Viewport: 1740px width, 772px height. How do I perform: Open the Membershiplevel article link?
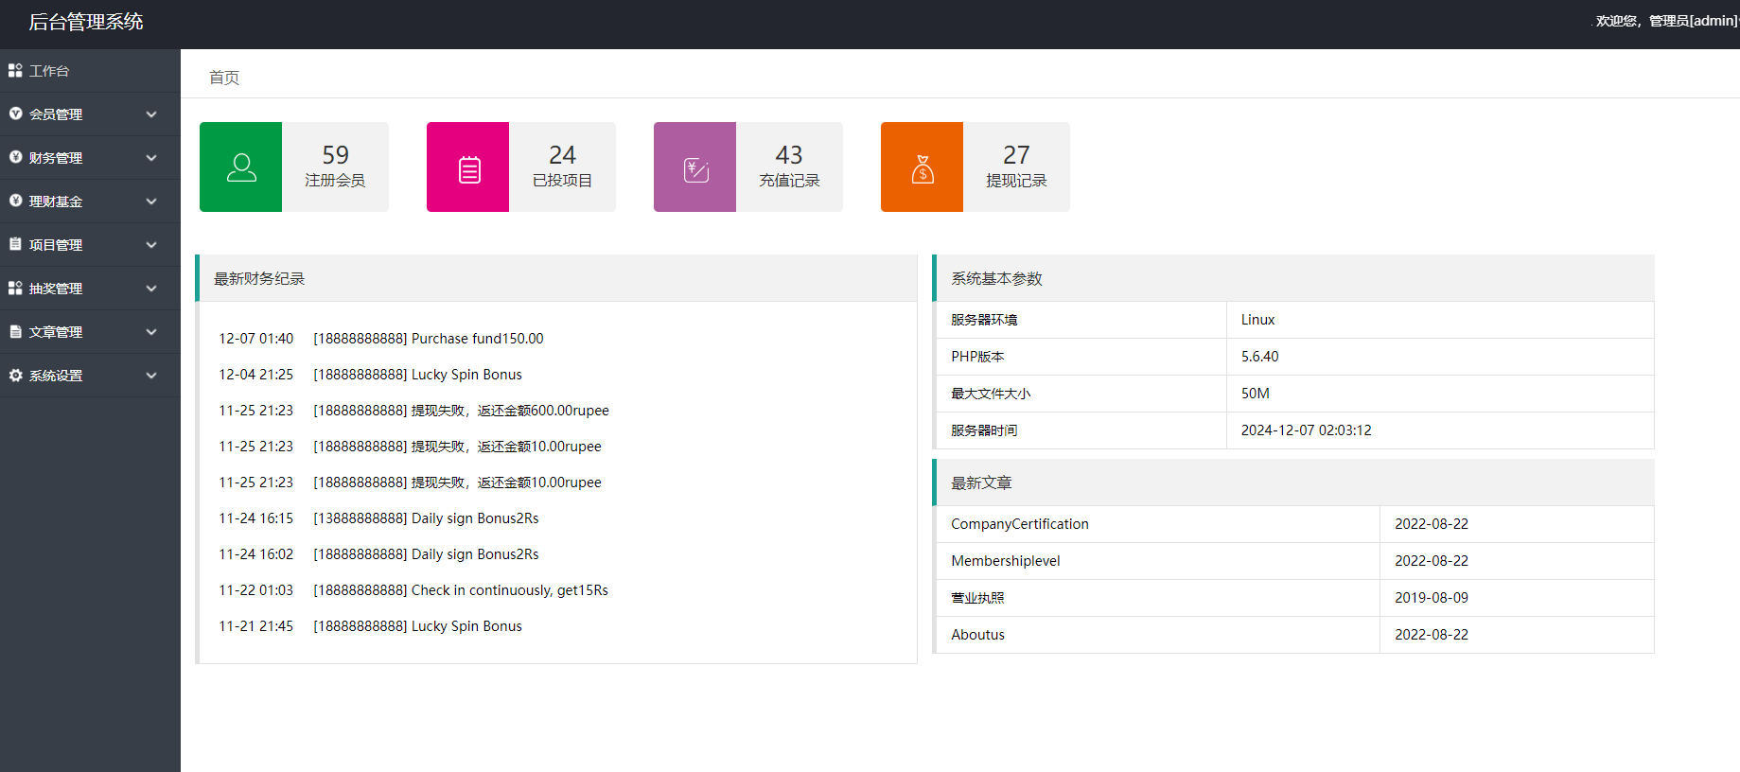1005,561
